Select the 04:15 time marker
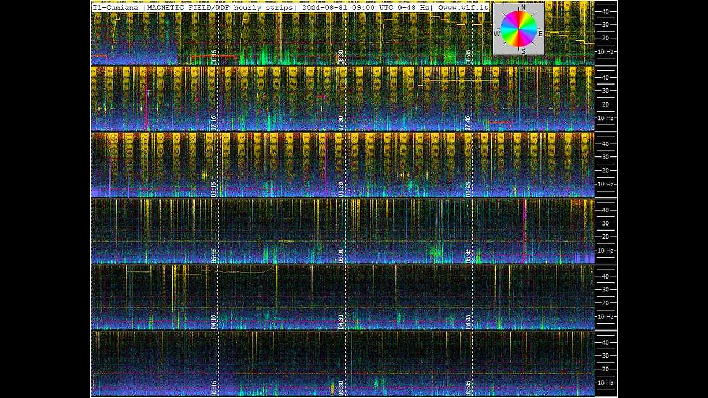The image size is (708, 398). click(x=214, y=322)
